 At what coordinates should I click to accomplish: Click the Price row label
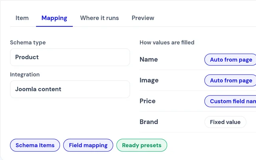(148, 101)
